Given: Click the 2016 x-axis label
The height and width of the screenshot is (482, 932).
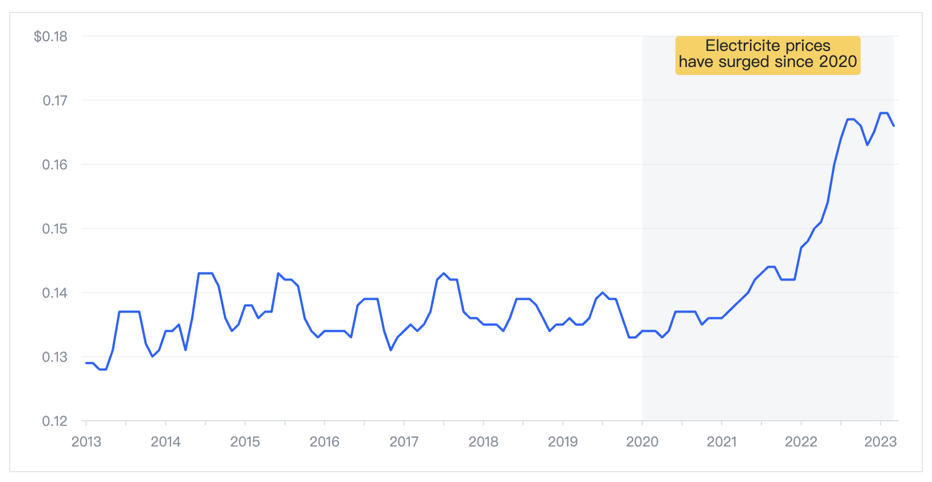Looking at the screenshot, I should pyautogui.click(x=325, y=442).
